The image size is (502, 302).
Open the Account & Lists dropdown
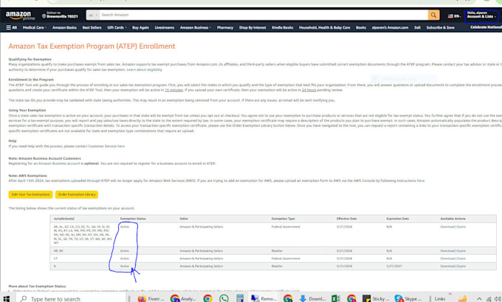481,15
